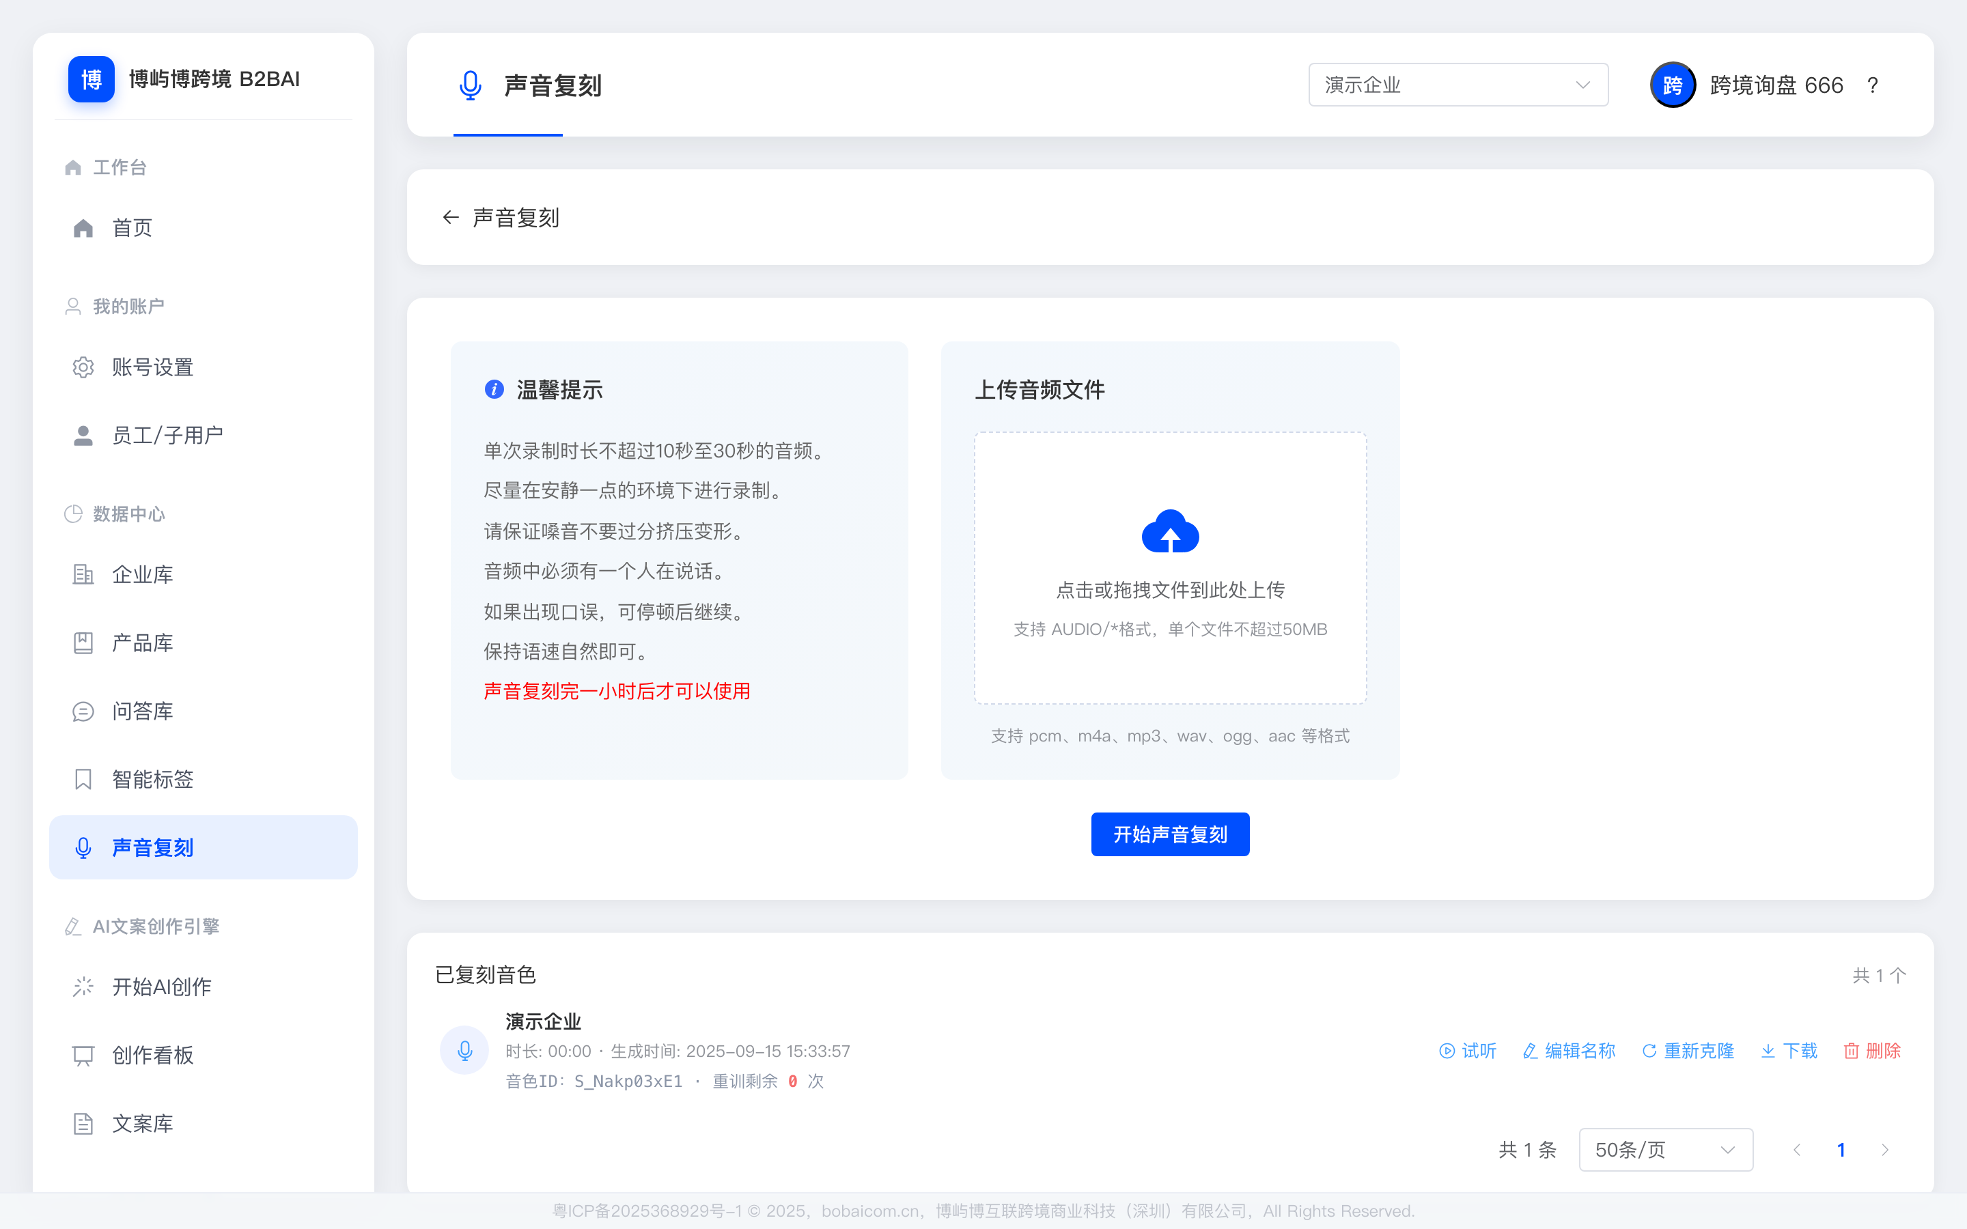
Task: Open 智能标签 in sidebar
Action: (x=204, y=780)
